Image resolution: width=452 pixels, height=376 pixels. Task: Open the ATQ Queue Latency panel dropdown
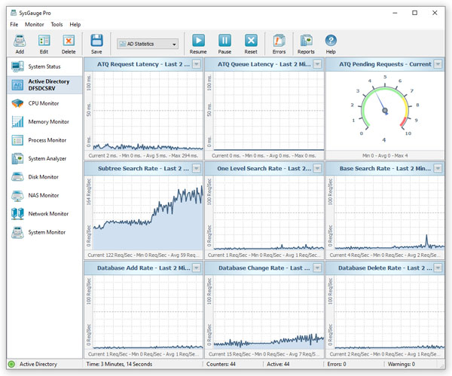point(317,64)
